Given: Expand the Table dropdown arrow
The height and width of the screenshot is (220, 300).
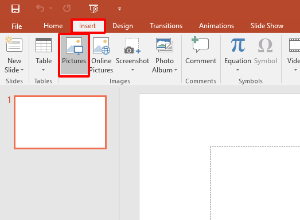Looking at the screenshot, I should pos(44,70).
